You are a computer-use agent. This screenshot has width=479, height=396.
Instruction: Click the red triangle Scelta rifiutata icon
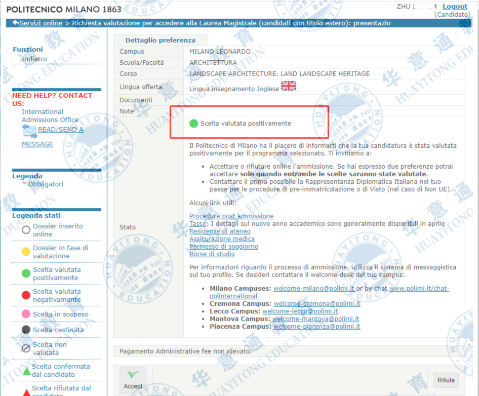(x=26, y=392)
